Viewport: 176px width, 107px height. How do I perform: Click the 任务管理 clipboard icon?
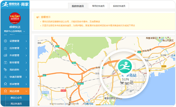point(5,48)
